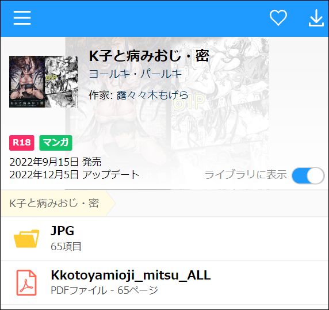Open the cover thumbnail image
329x310 pixels.
tap(44, 82)
